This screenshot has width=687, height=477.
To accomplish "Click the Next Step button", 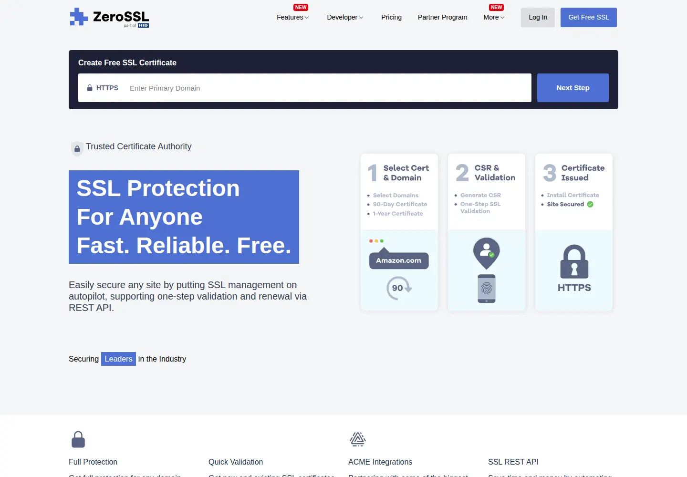I will (x=573, y=88).
